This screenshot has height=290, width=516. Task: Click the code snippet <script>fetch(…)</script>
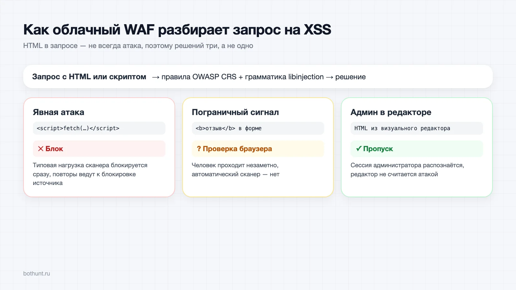tap(99, 128)
